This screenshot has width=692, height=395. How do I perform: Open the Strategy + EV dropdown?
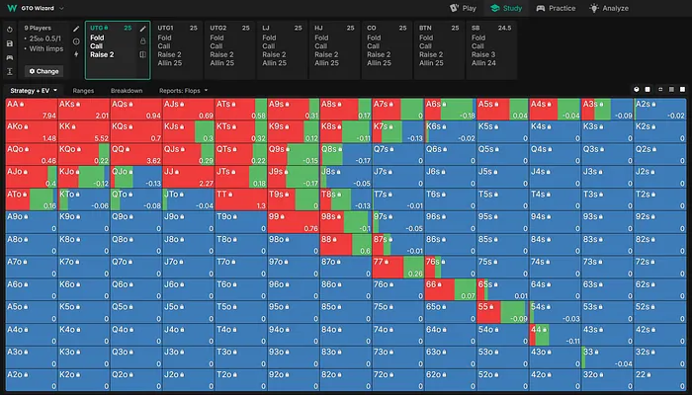pos(31,90)
